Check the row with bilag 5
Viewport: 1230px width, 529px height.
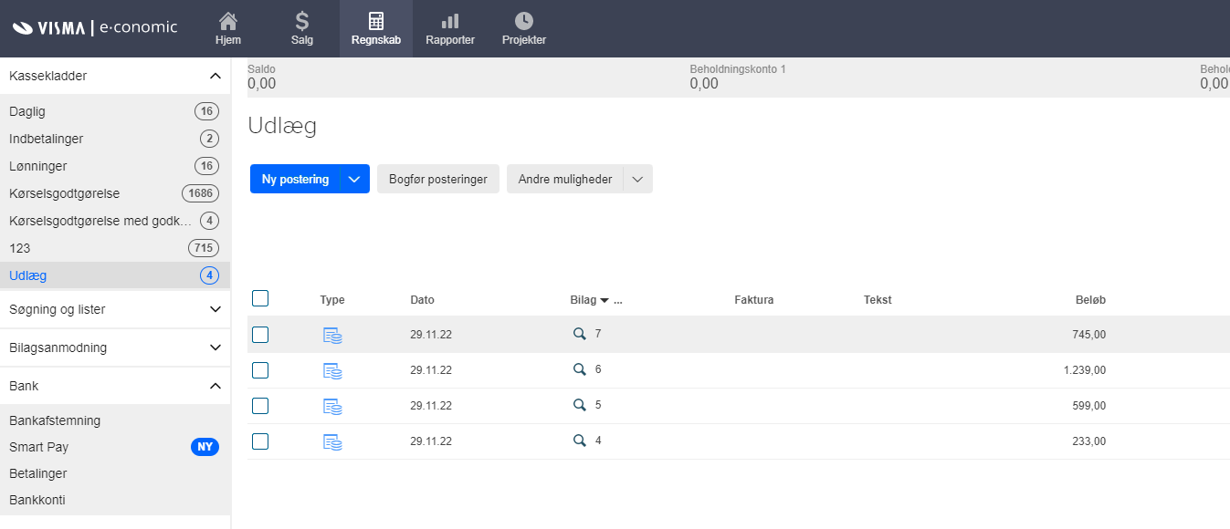click(x=260, y=406)
